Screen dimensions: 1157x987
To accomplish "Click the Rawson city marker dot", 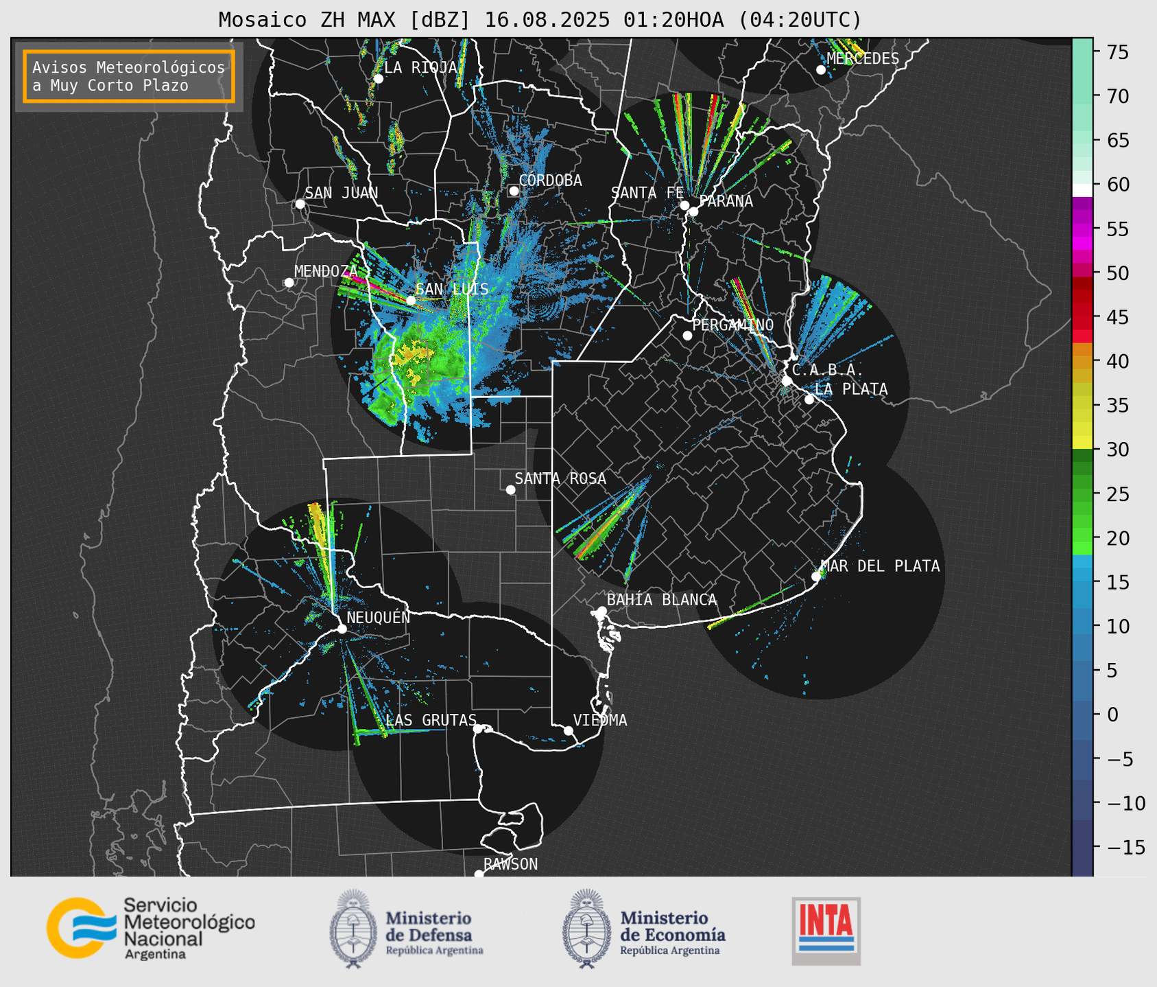I will [x=479, y=874].
